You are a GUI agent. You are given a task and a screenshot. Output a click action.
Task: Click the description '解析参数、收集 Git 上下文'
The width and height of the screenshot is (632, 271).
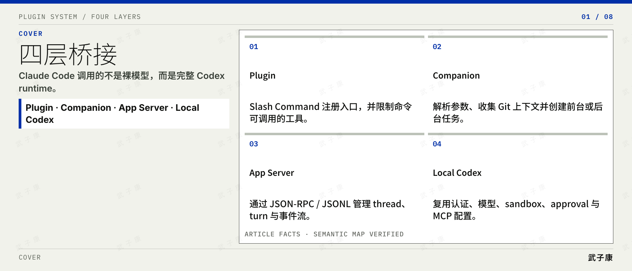click(x=518, y=113)
